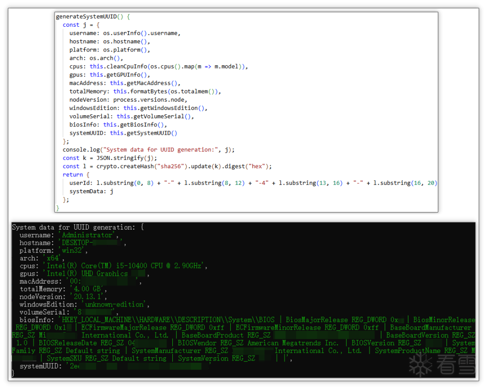Viewport: 487px width, 389px height.
Task: Click terminal systemUUID output line
Action: click(115, 366)
